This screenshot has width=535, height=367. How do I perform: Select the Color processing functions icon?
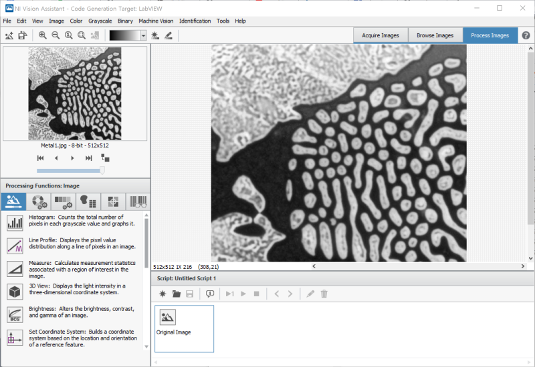[39, 201]
